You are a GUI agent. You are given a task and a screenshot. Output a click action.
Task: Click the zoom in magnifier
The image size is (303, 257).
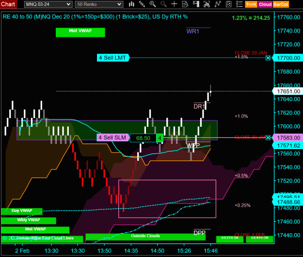[152, 4]
